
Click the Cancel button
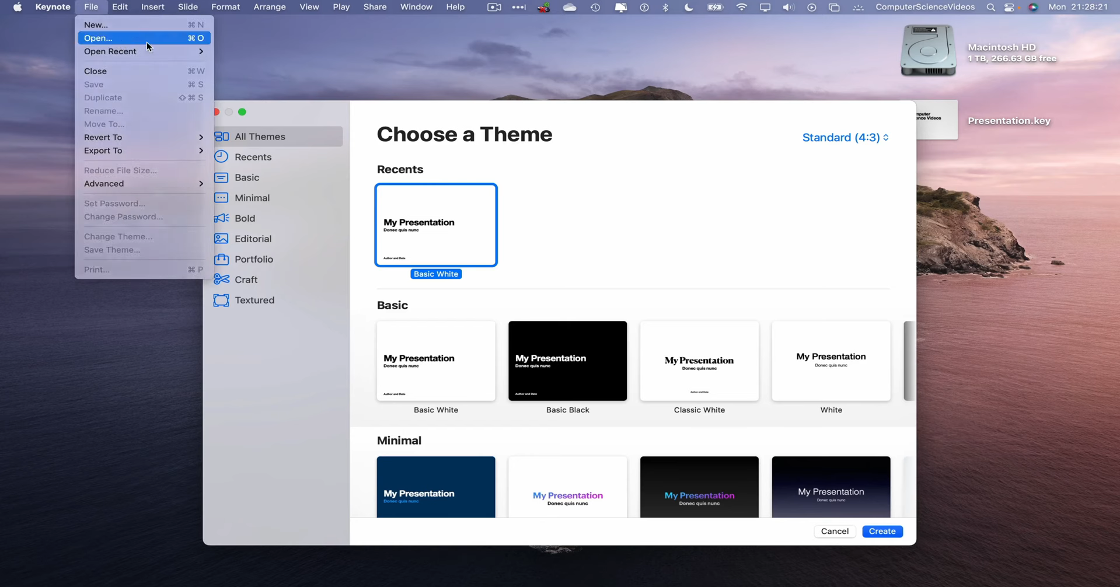(x=835, y=532)
